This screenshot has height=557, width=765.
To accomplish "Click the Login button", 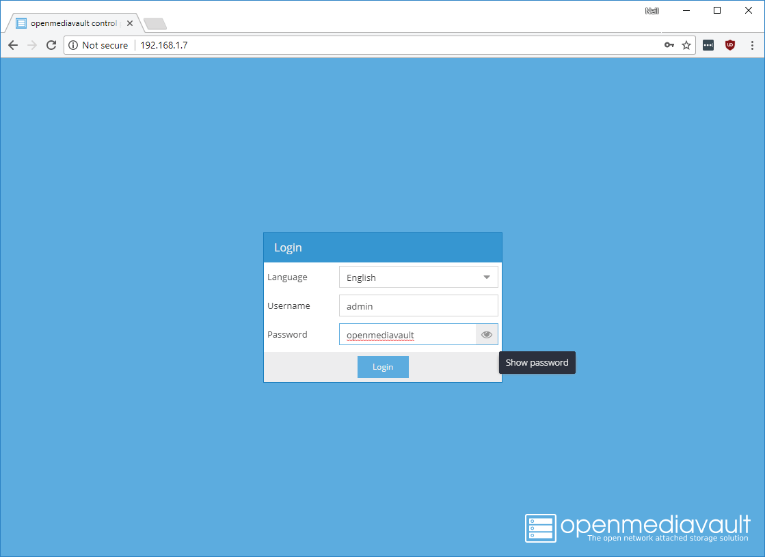I will pos(383,367).
